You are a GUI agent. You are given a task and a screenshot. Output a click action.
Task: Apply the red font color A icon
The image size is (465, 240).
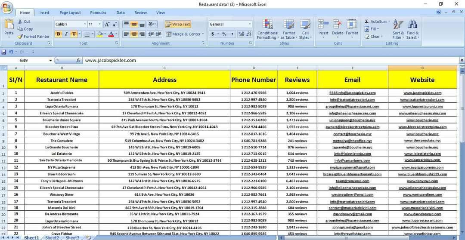tap(111, 34)
